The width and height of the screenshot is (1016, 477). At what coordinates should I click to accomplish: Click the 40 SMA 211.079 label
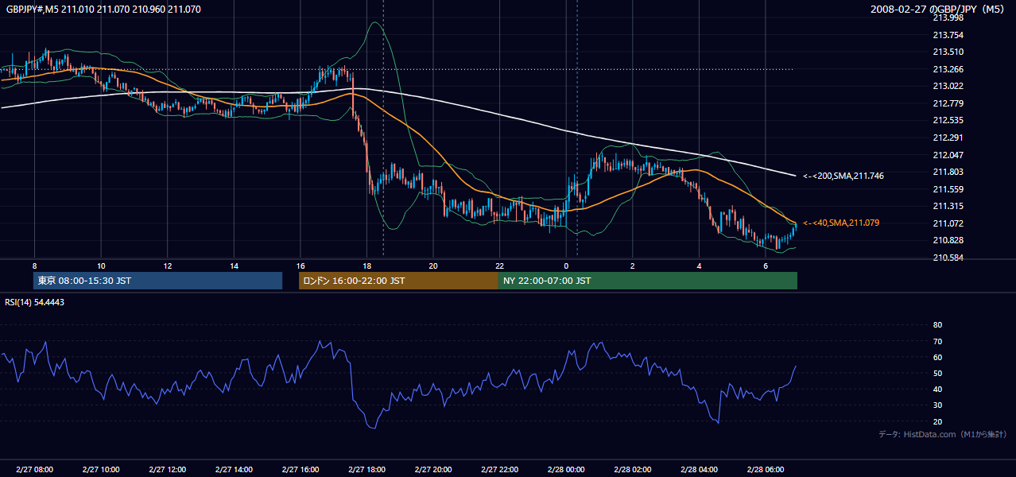(840, 223)
